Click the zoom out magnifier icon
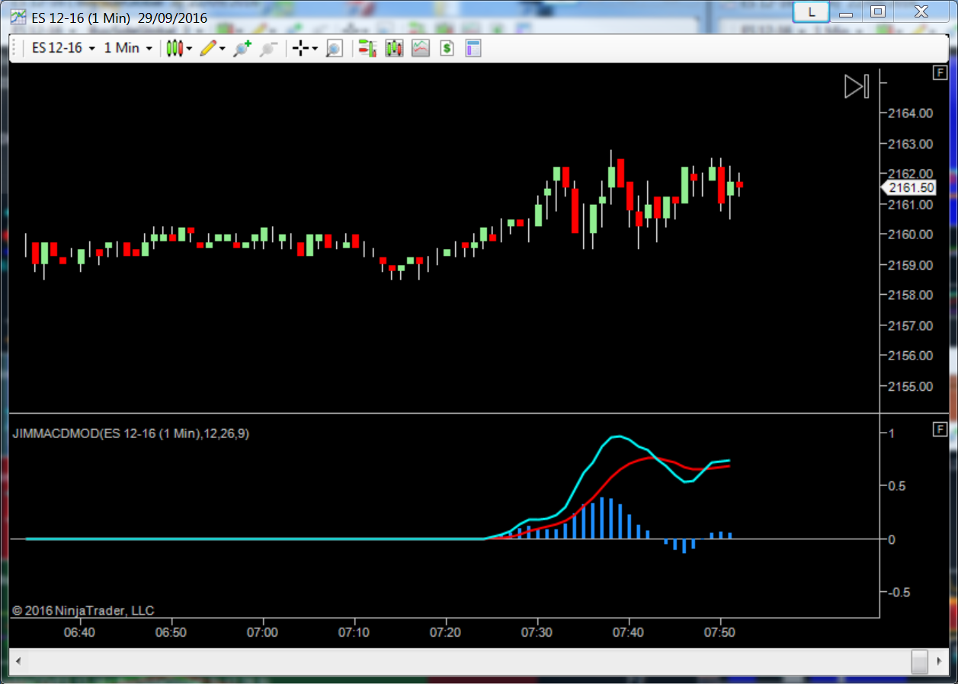This screenshot has height=684, width=958. click(x=268, y=49)
